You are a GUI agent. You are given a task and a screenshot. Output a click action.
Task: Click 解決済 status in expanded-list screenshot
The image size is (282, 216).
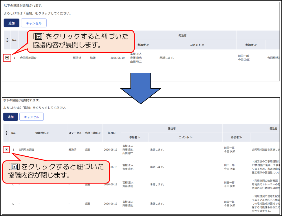72,150
